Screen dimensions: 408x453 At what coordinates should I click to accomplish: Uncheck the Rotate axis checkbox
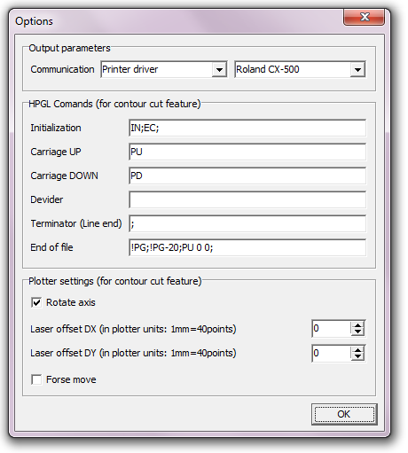(x=36, y=302)
